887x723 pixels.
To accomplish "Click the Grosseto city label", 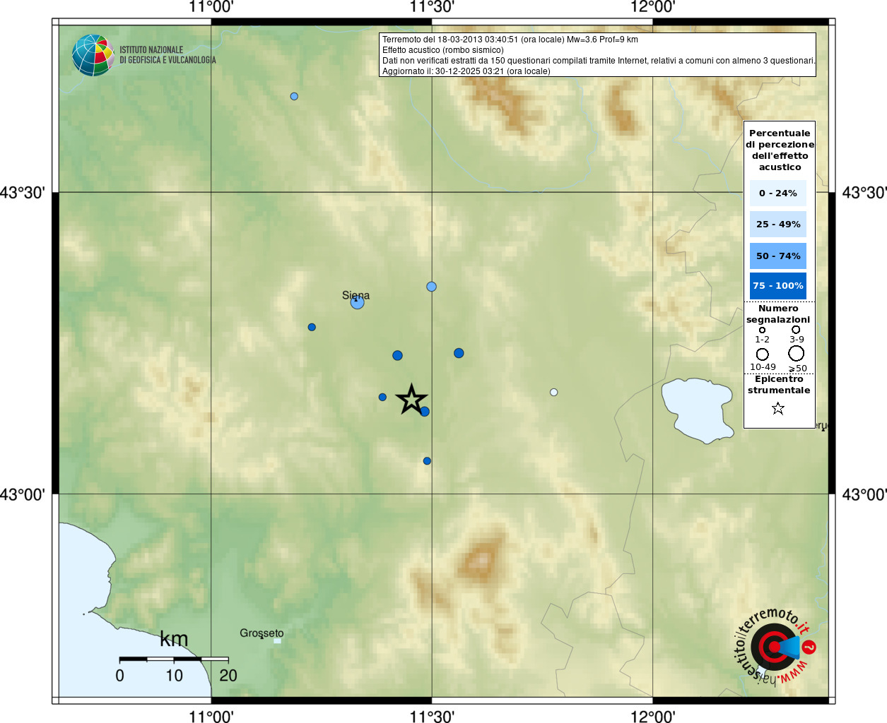I will point(262,633).
